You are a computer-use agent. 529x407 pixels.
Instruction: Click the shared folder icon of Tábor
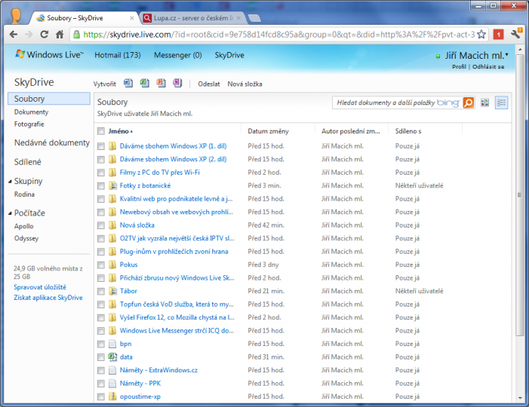pos(112,291)
